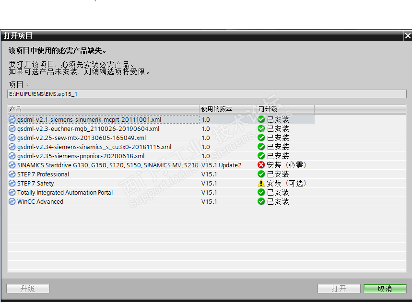Click the green installed checkmark for gsdml-v2.3 euchner
Viewport: 412px width, 302px height.
[x=261, y=128]
